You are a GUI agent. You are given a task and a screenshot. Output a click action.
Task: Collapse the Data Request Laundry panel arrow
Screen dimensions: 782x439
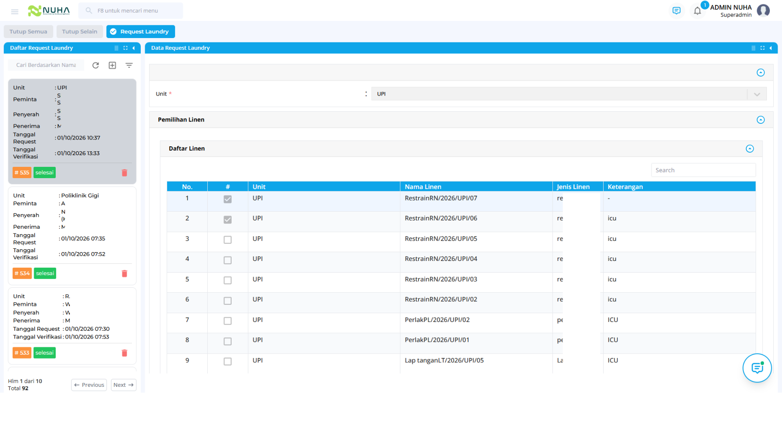pos(771,48)
